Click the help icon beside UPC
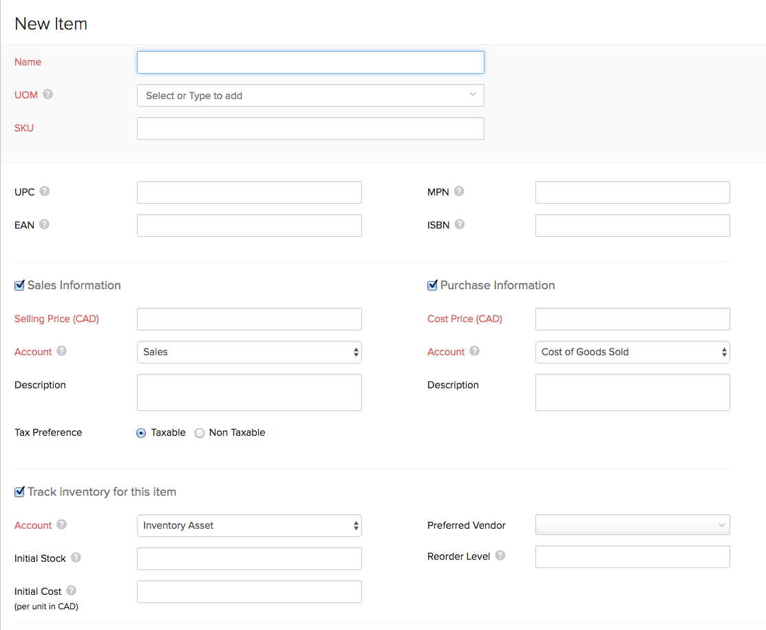Screen dimensions: 766x630 [45, 191]
